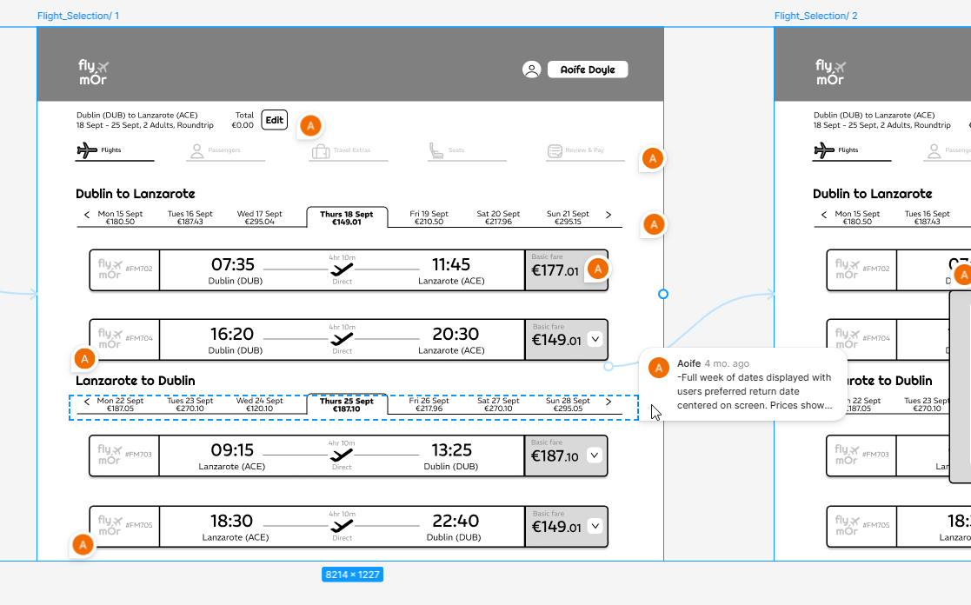Click the airplane Flights icon
The width and height of the screenshot is (971, 605).
click(x=87, y=150)
